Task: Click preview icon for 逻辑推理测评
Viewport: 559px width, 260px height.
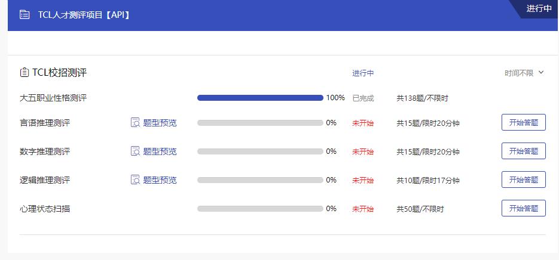Action: pos(135,180)
